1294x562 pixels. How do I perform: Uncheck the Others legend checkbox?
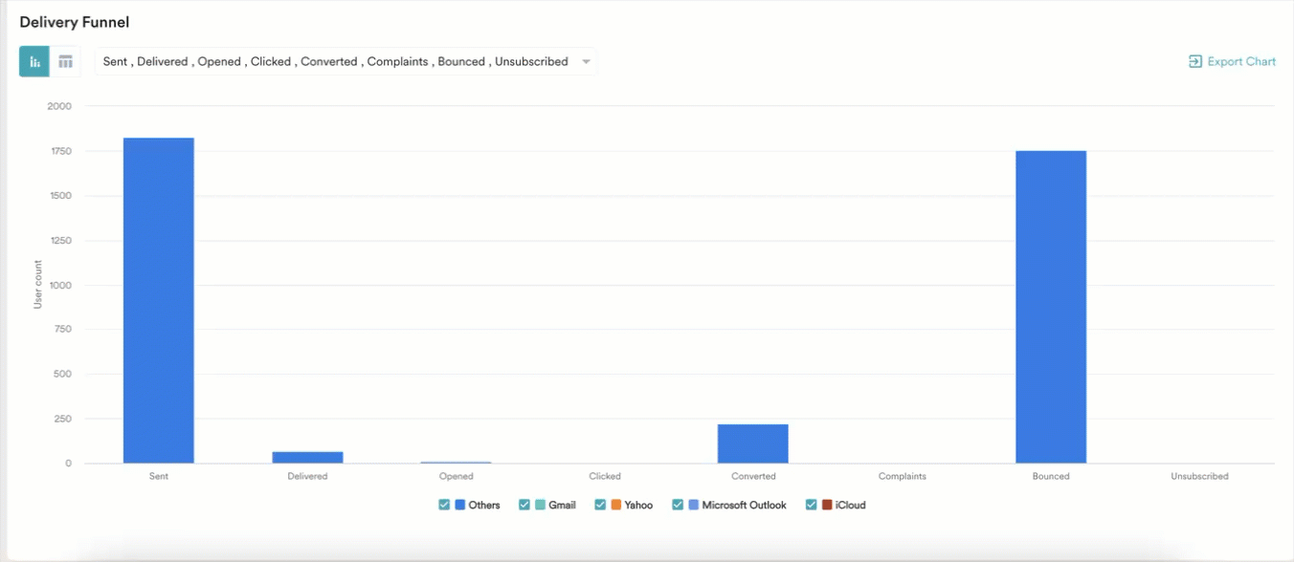pos(444,504)
